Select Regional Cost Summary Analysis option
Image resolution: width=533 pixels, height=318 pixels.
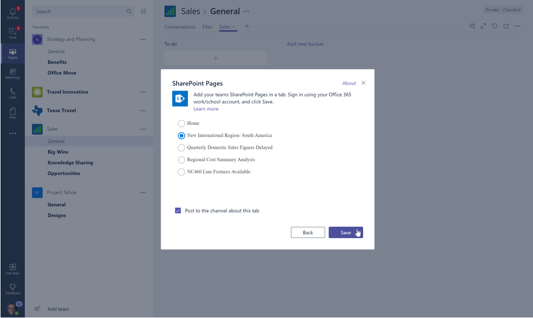coord(181,160)
